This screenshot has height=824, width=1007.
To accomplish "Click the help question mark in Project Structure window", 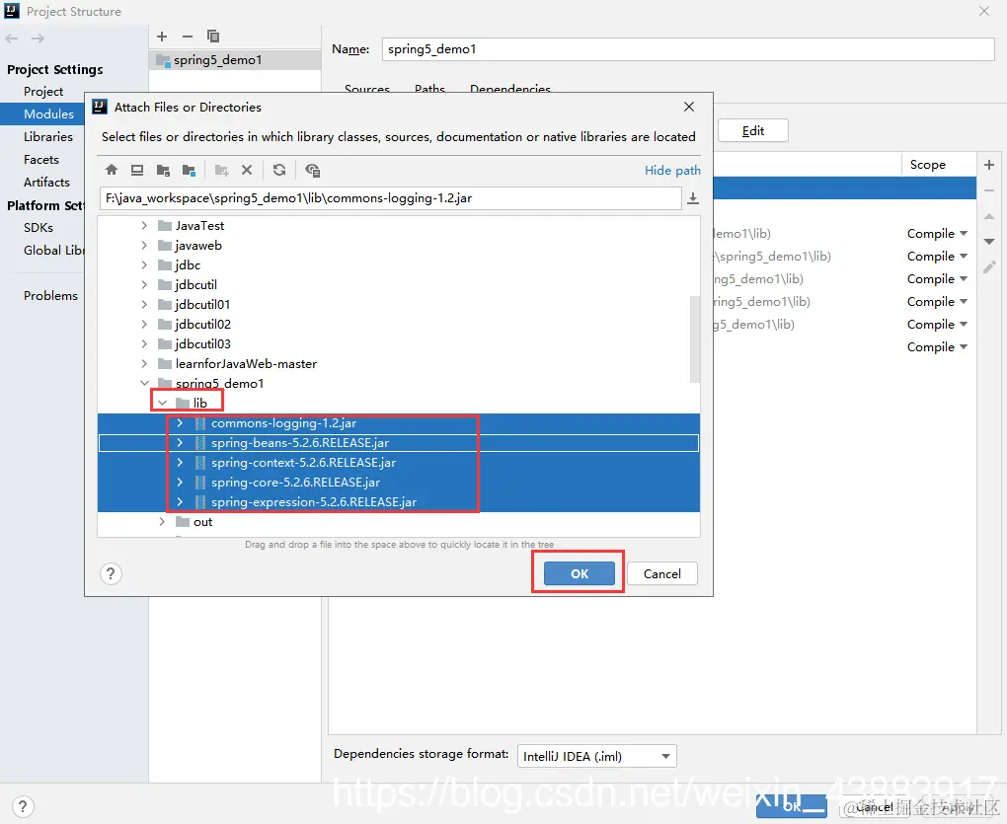I will [x=23, y=806].
